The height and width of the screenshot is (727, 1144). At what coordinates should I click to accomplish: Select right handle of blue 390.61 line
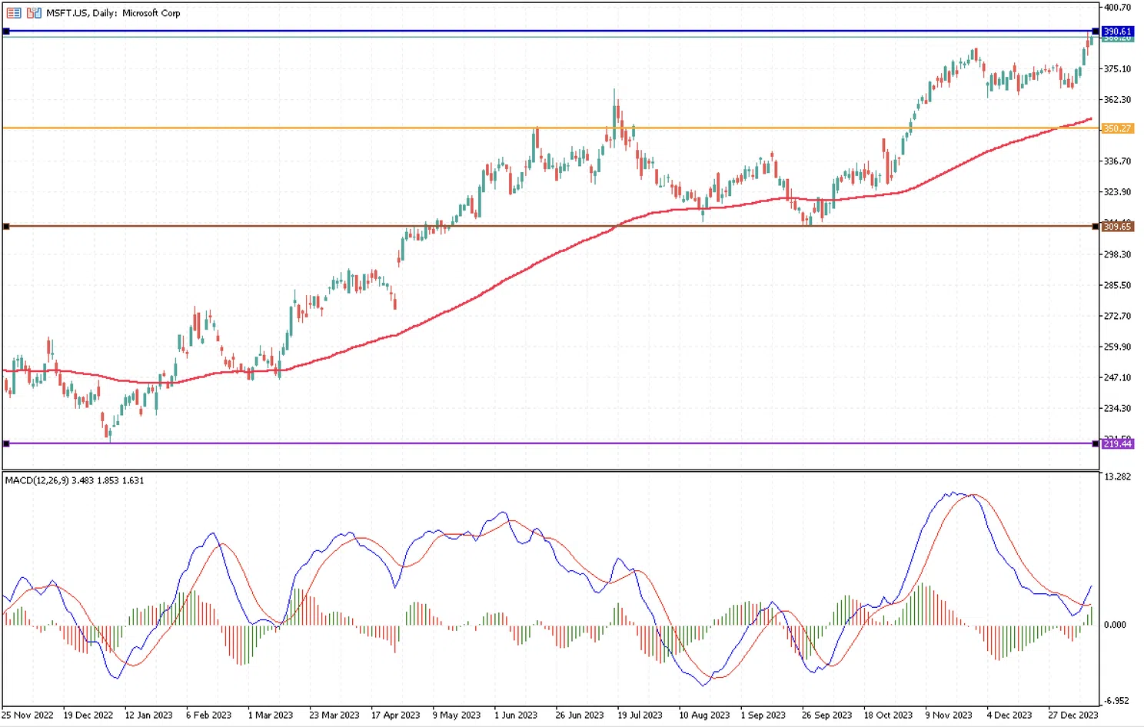(1096, 32)
